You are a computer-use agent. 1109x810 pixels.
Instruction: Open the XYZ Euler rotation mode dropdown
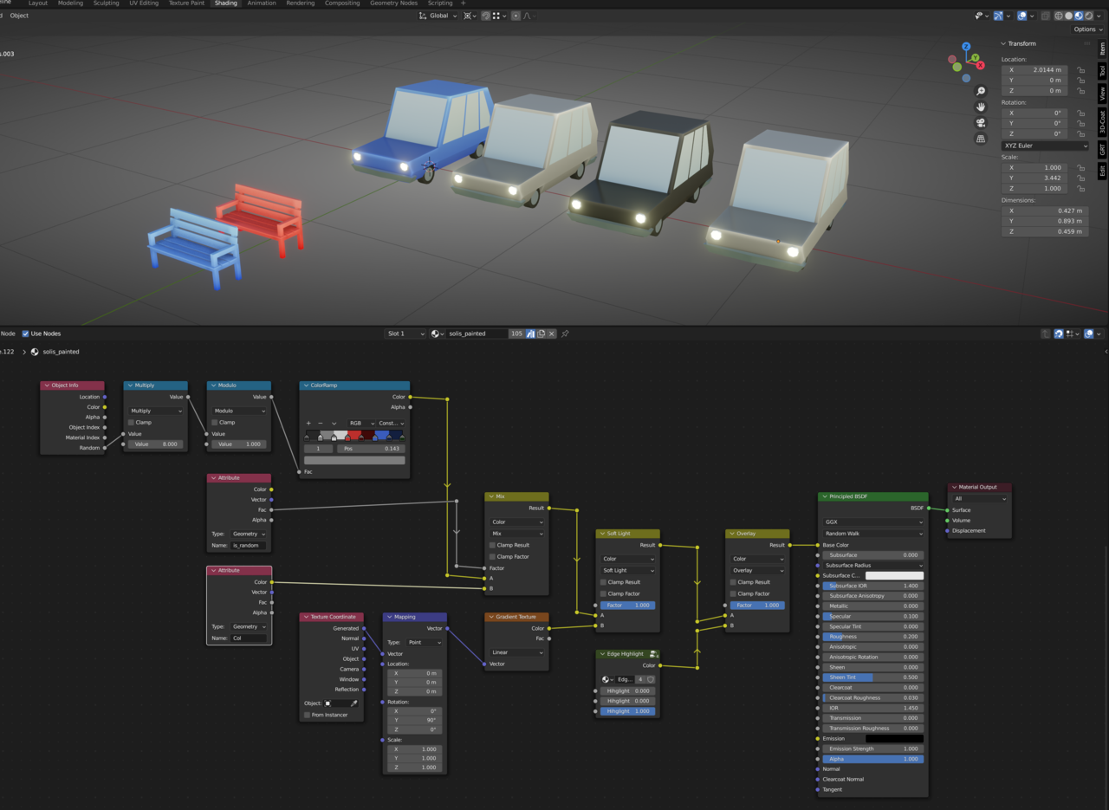click(1045, 146)
